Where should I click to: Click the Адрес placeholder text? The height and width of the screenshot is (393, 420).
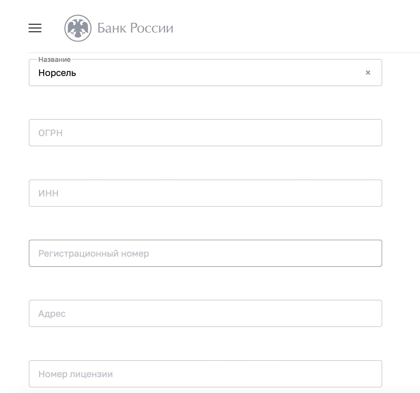pos(52,314)
